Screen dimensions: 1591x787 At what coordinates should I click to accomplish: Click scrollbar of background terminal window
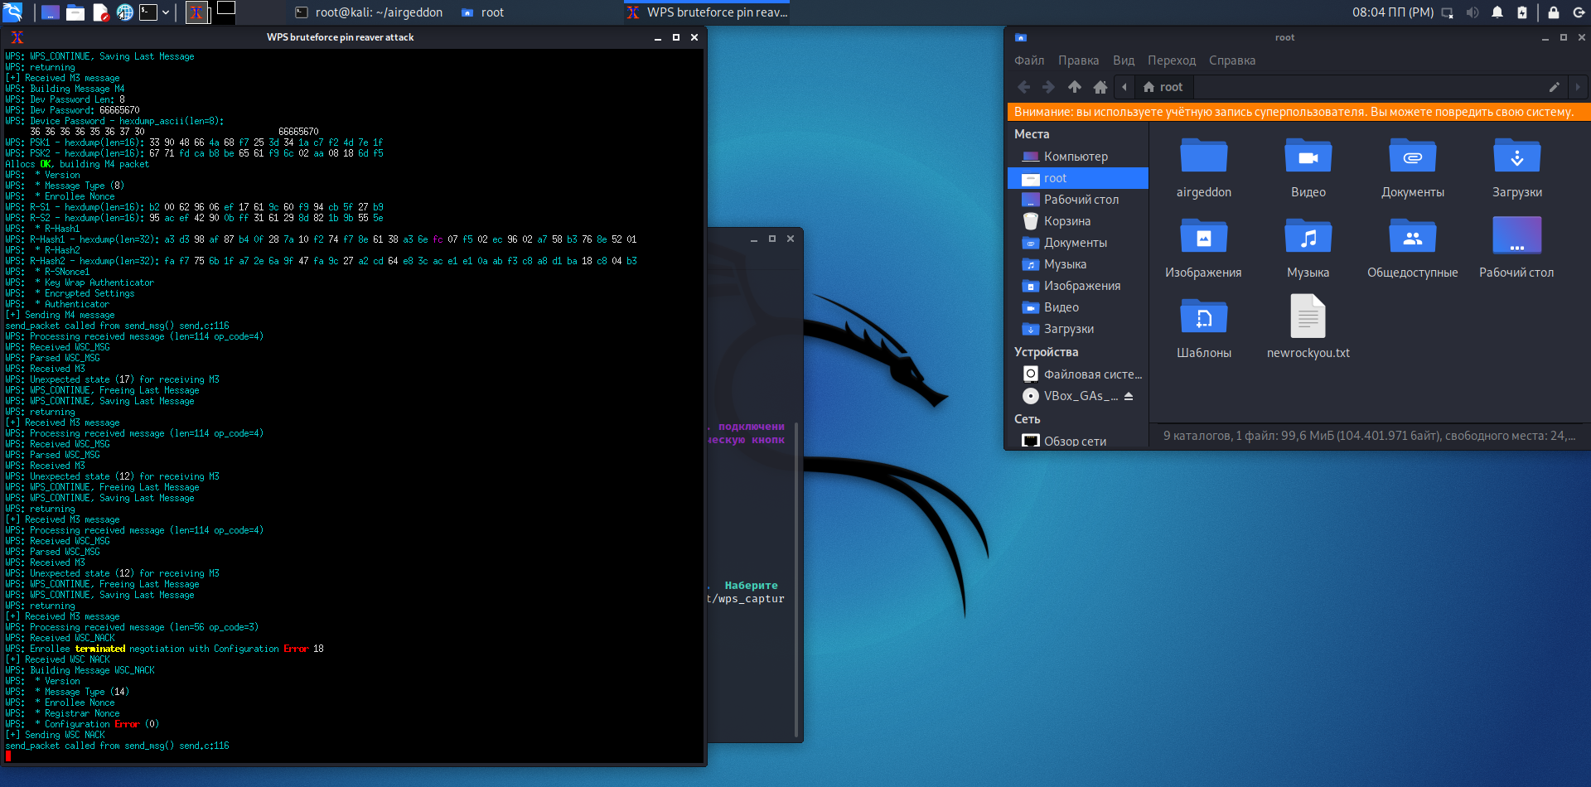coord(796,580)
